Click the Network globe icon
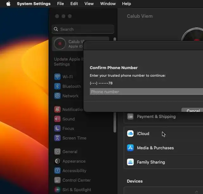203x194 pixels. pyautogui.click(x=57, y=96)
